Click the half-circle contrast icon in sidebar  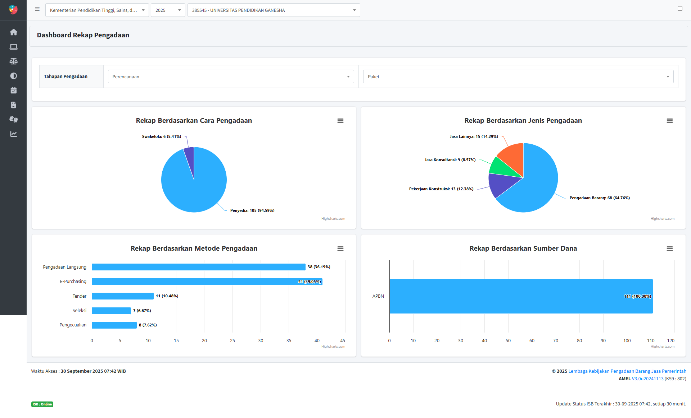13,76
